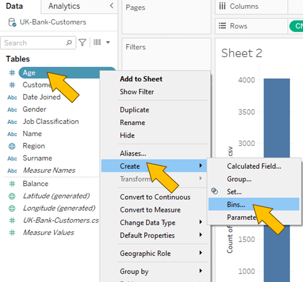Click the Abc icon beside Gender
Screen dimensions: 303x282
coord(12,110)
